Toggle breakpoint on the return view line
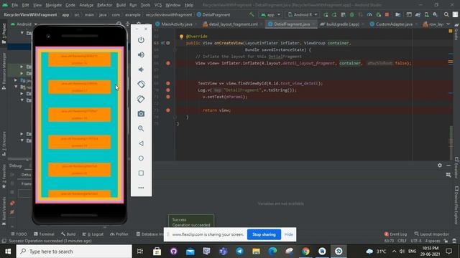This screenshot has height=258, width=460. click(x=168, y=110)
